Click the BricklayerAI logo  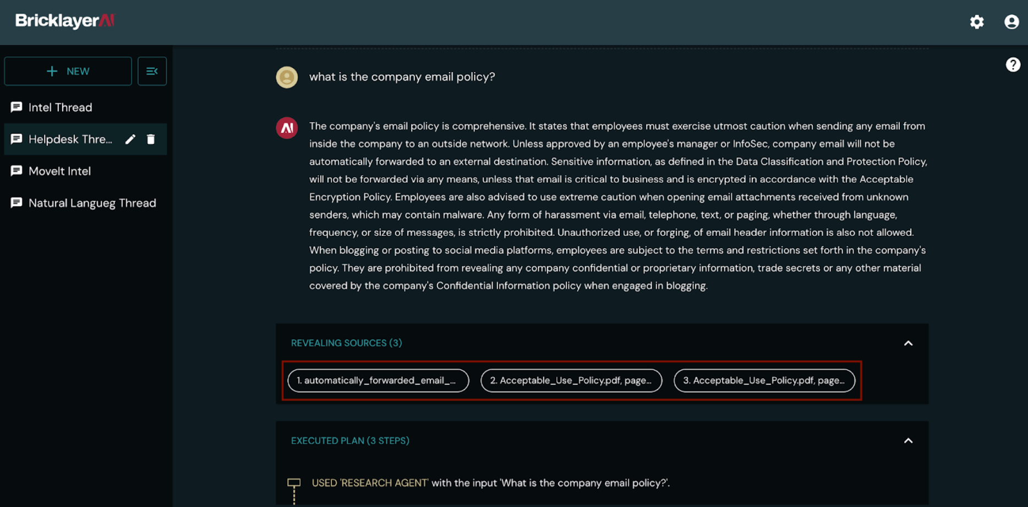(65, 21)
